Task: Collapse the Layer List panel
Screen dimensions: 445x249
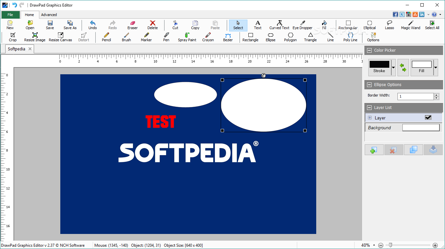Action: pyautogui.click(x=369, y=107)
